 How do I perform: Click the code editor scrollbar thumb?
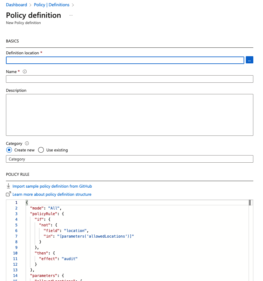tap(250, 203)
